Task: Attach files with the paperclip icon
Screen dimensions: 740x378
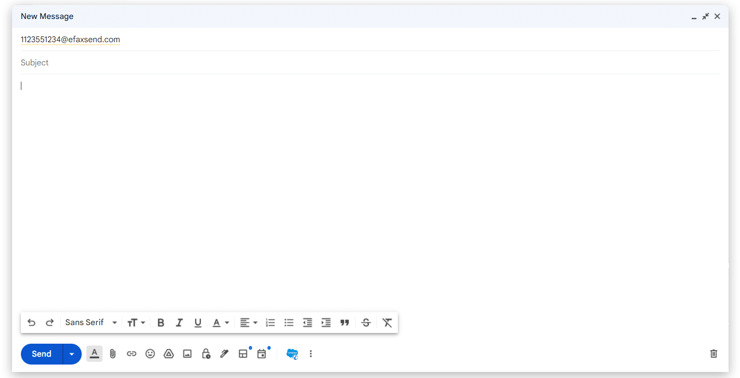Action: click(x=113, y=354)
